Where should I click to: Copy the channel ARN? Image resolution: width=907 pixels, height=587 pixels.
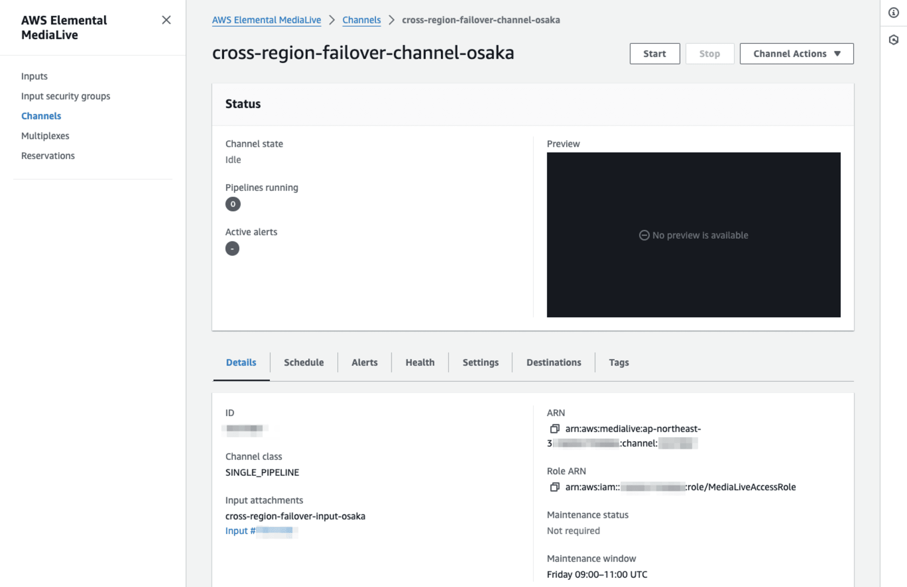555,428
